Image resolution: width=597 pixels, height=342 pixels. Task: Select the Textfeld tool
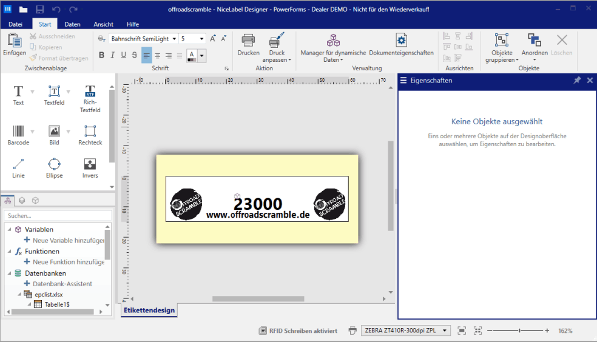(x=54, y=95)
